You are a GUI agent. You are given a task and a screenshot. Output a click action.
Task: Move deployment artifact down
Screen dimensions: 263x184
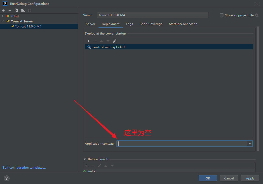click(108, 41)
